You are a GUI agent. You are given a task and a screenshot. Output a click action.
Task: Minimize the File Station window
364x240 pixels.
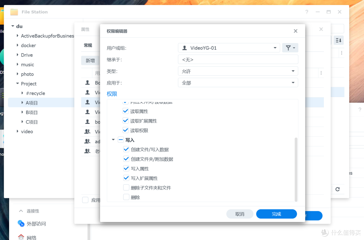tap(317, 12)
